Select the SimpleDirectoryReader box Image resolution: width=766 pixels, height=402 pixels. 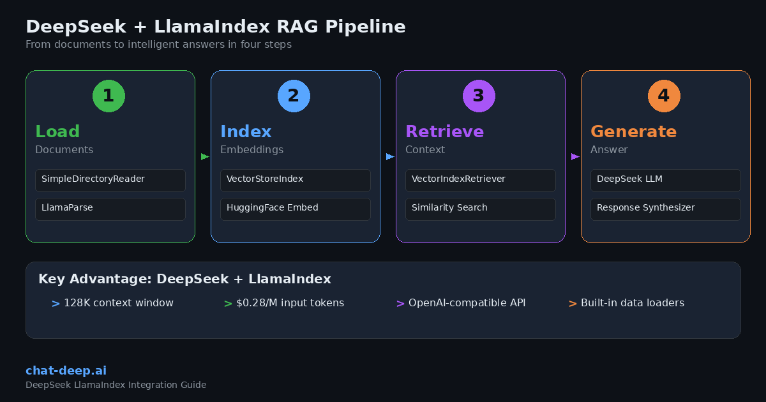pos(110,181)
